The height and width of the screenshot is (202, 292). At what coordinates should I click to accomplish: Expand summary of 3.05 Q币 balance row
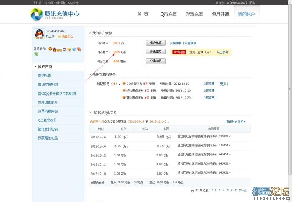(x=229, y=154)
